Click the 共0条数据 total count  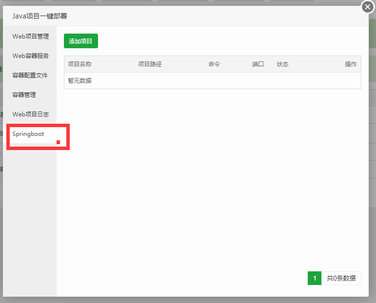coord(341,278)
